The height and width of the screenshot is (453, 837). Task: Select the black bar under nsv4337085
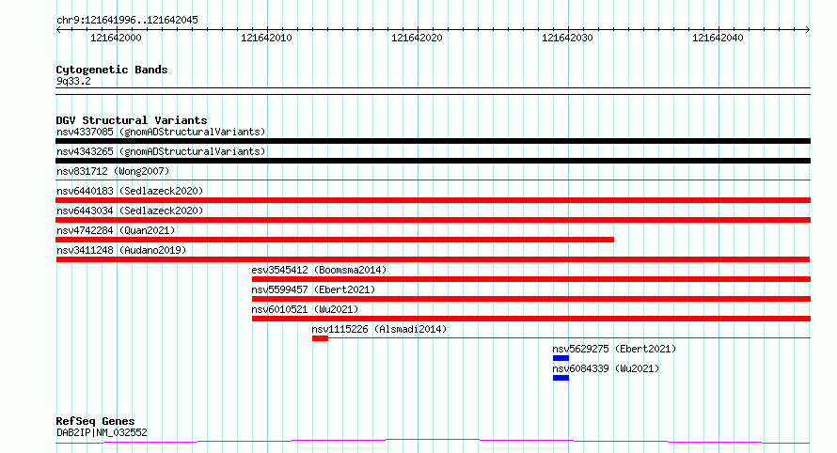click(433, 141)
